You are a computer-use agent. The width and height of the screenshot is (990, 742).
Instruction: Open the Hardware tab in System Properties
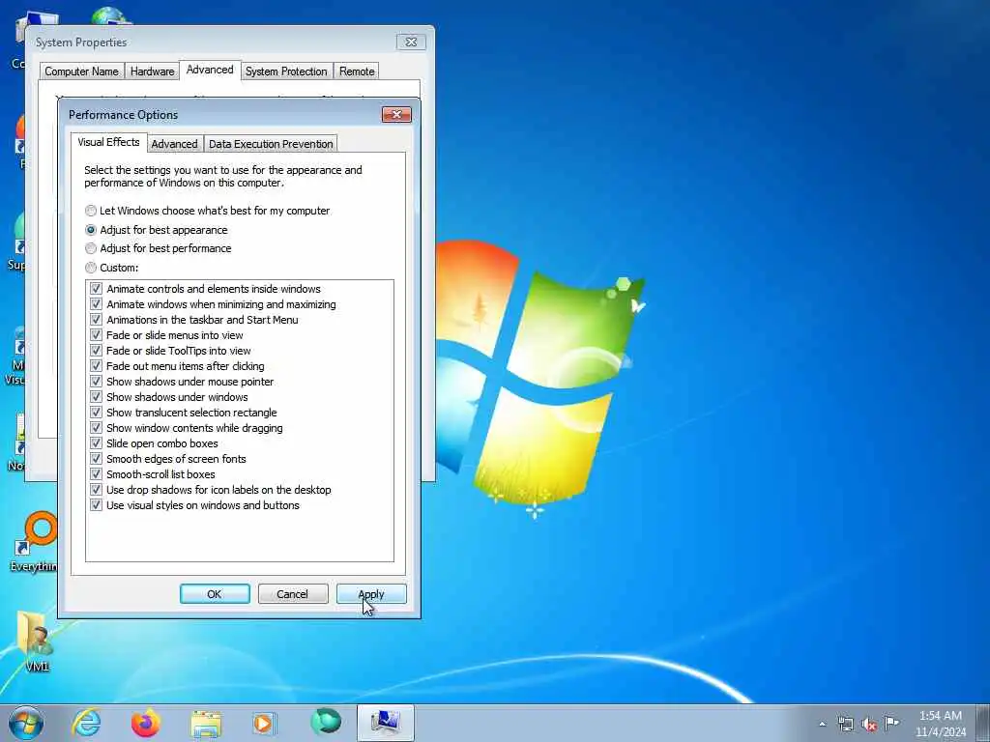click(x=152, y=71)
